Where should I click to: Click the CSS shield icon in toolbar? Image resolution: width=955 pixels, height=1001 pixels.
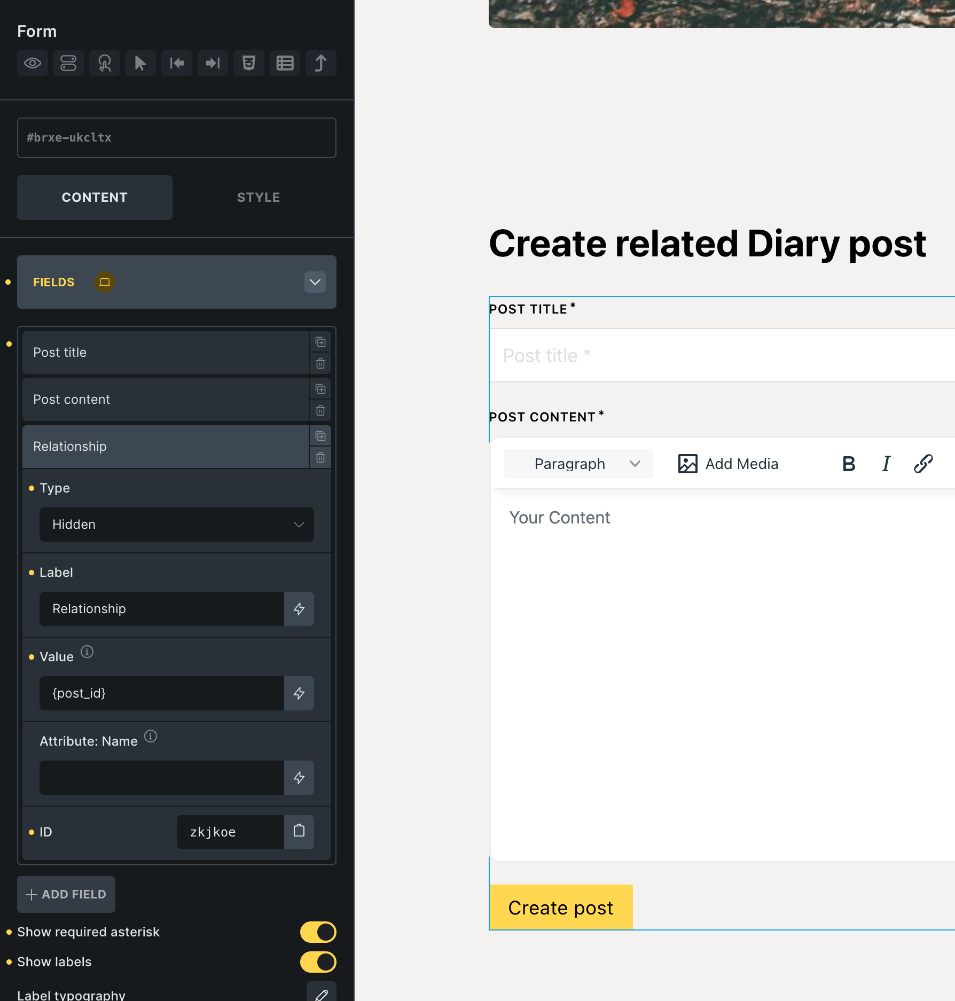[x=248, y=63]
